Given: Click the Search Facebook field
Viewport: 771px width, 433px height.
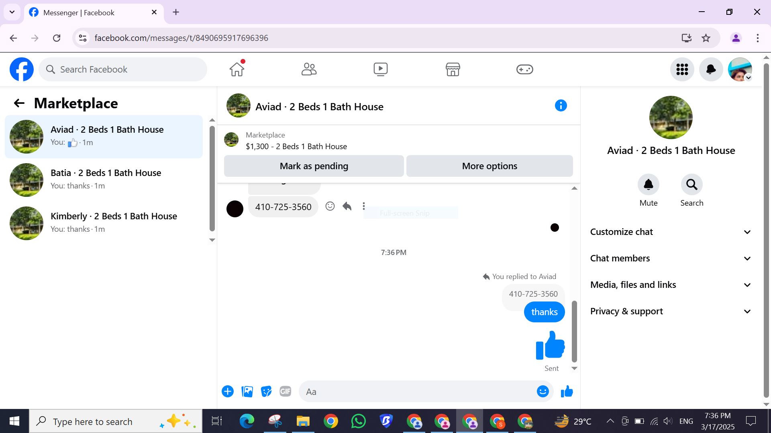Looking at the screenshot, I should (x=123, y=69).
